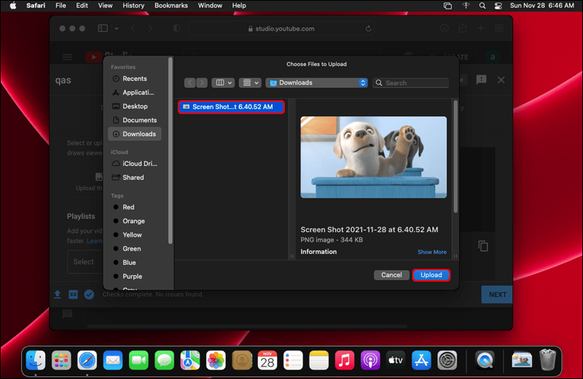Go forward in the file dialog
The image size is (583, 379).
click(x=202, y=83)
